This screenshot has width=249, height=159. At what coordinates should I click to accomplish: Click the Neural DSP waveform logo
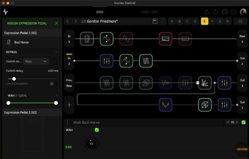pos(5,12)
